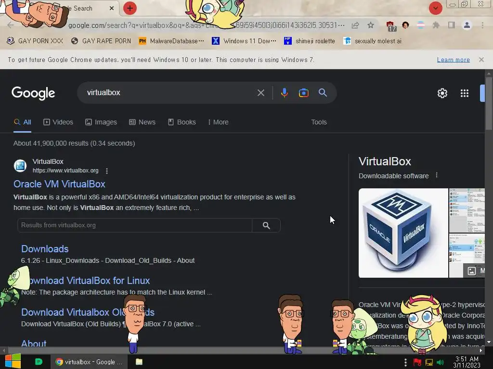Submit search with magnifier icon
Screen dimensions: 493x369
[323, 93]
